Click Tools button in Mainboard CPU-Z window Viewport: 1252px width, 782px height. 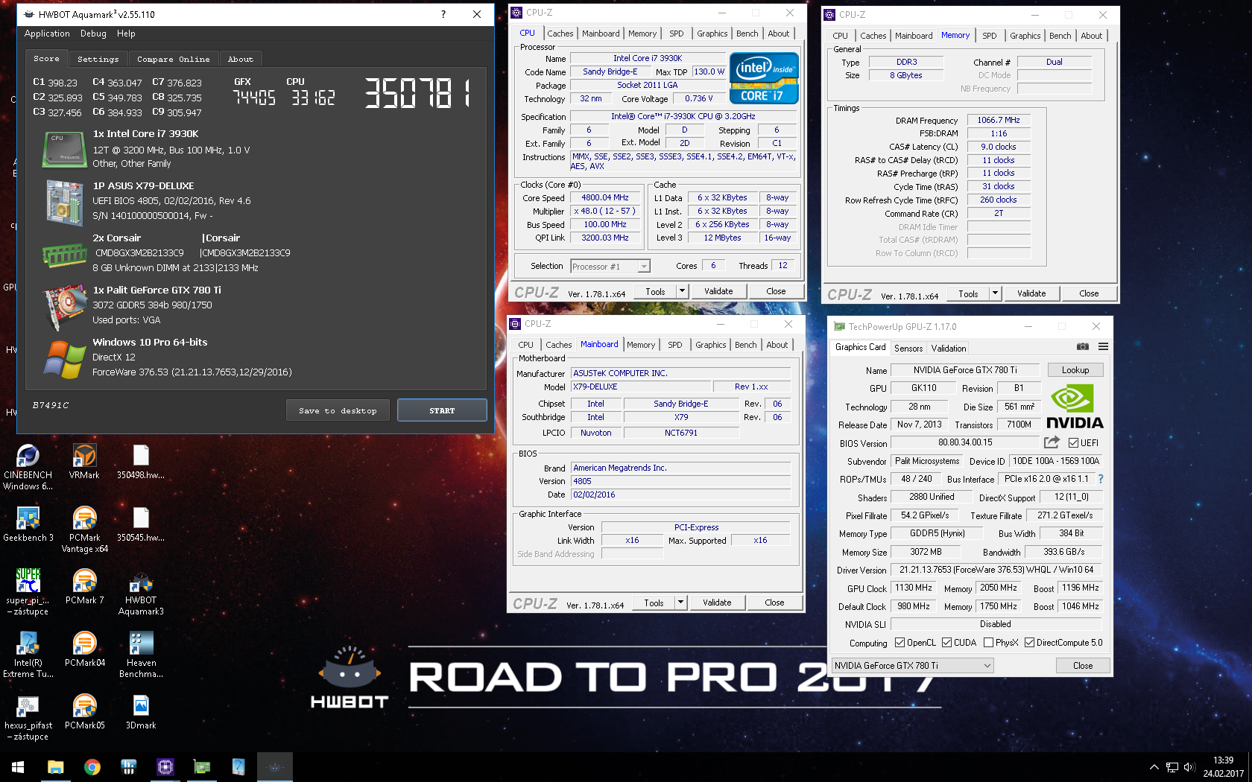(654, 603)
